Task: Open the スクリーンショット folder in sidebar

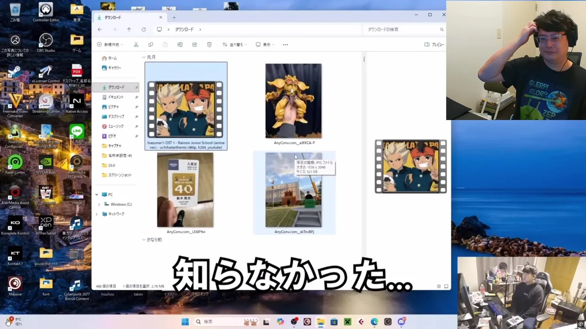Action: (117, 175)
